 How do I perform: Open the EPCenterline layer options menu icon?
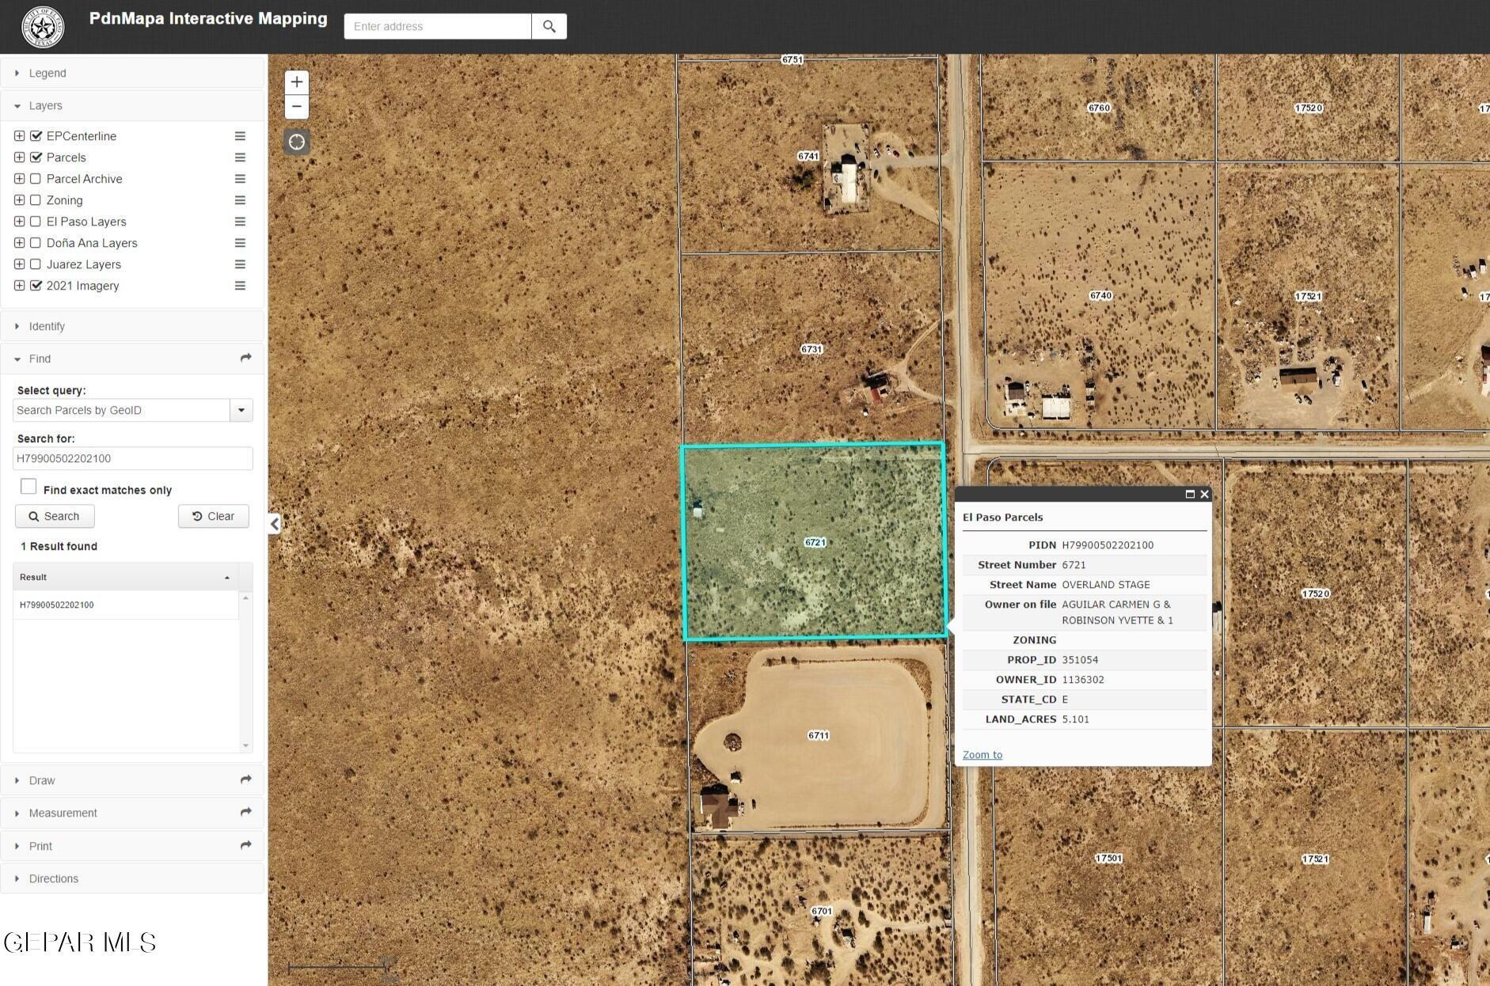coord(240,136)
